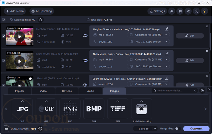Switch to the Devices tab
212x134 pixels.
[67, 91]
